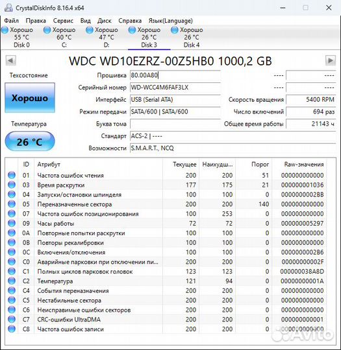Click status icon of row C7 CRC-ошибки UltraDMA
341x350 pixels.
point(12,319)
